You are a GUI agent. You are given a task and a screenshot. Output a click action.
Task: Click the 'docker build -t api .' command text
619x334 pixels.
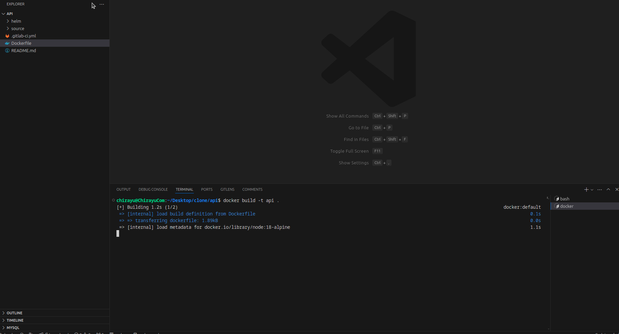[251, 200]
